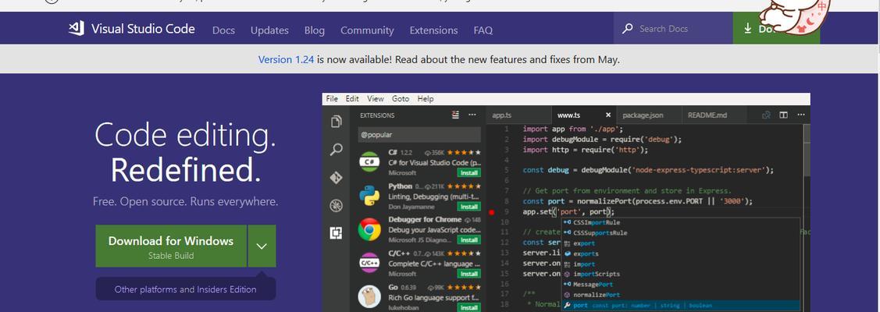Close the www.ts tab

[x=608, y=115]
